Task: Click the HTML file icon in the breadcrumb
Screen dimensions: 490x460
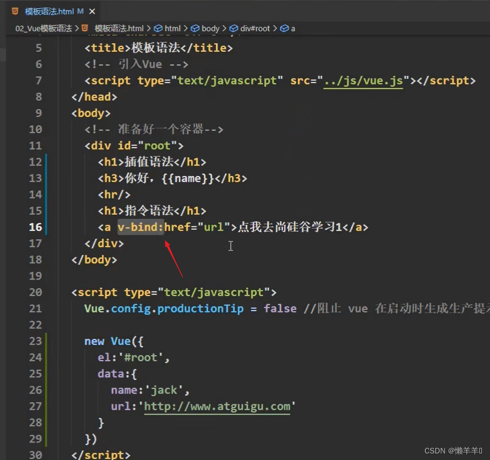Action: [x=85, y=28]
